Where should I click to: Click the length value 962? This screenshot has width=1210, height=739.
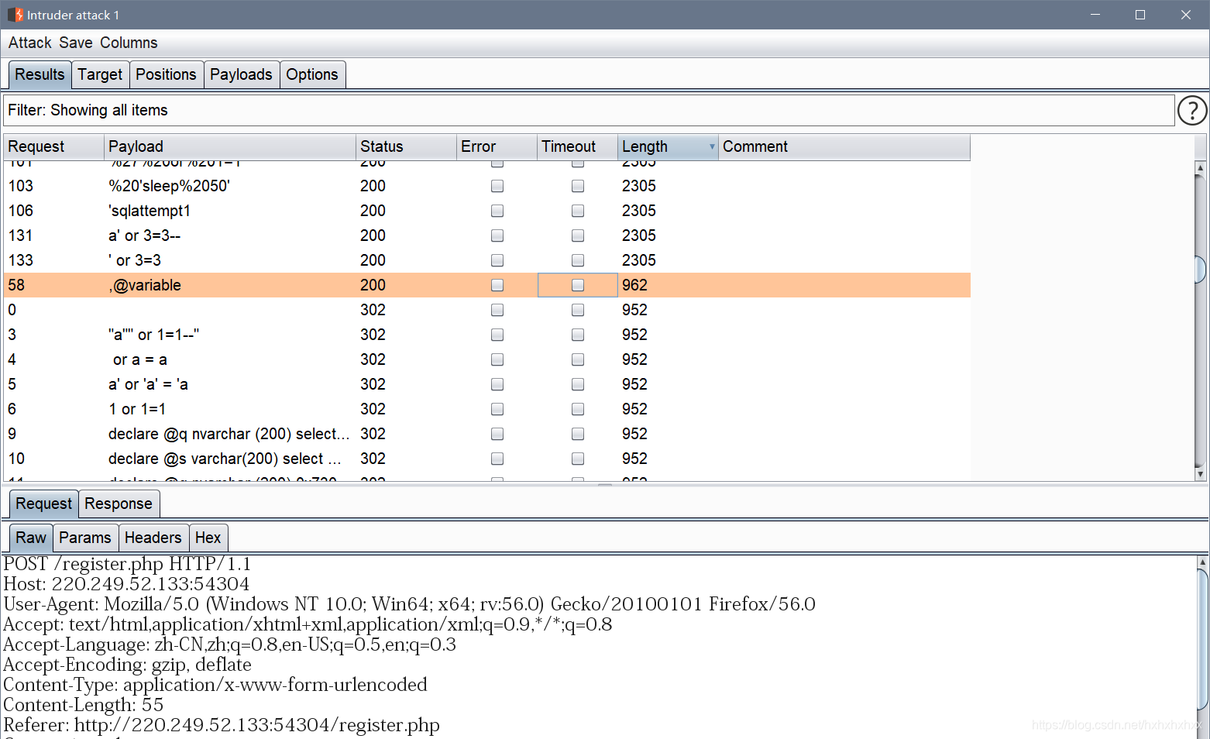click(634, 285)
